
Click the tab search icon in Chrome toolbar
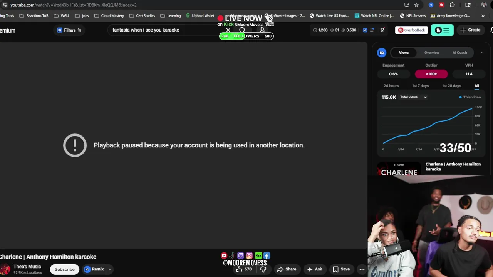point(468,5)
